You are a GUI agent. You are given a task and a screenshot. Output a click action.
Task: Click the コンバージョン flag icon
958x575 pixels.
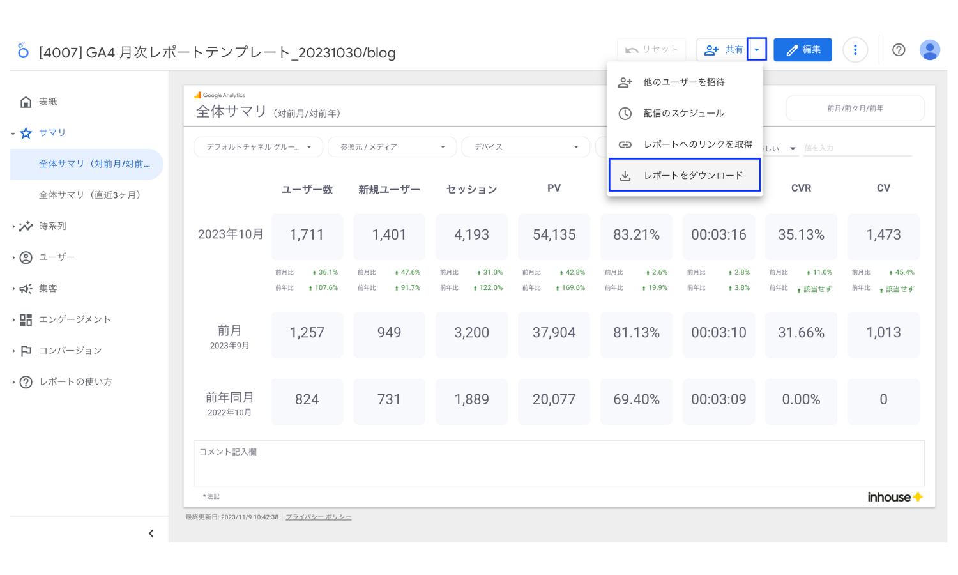(x=26, y=350)
